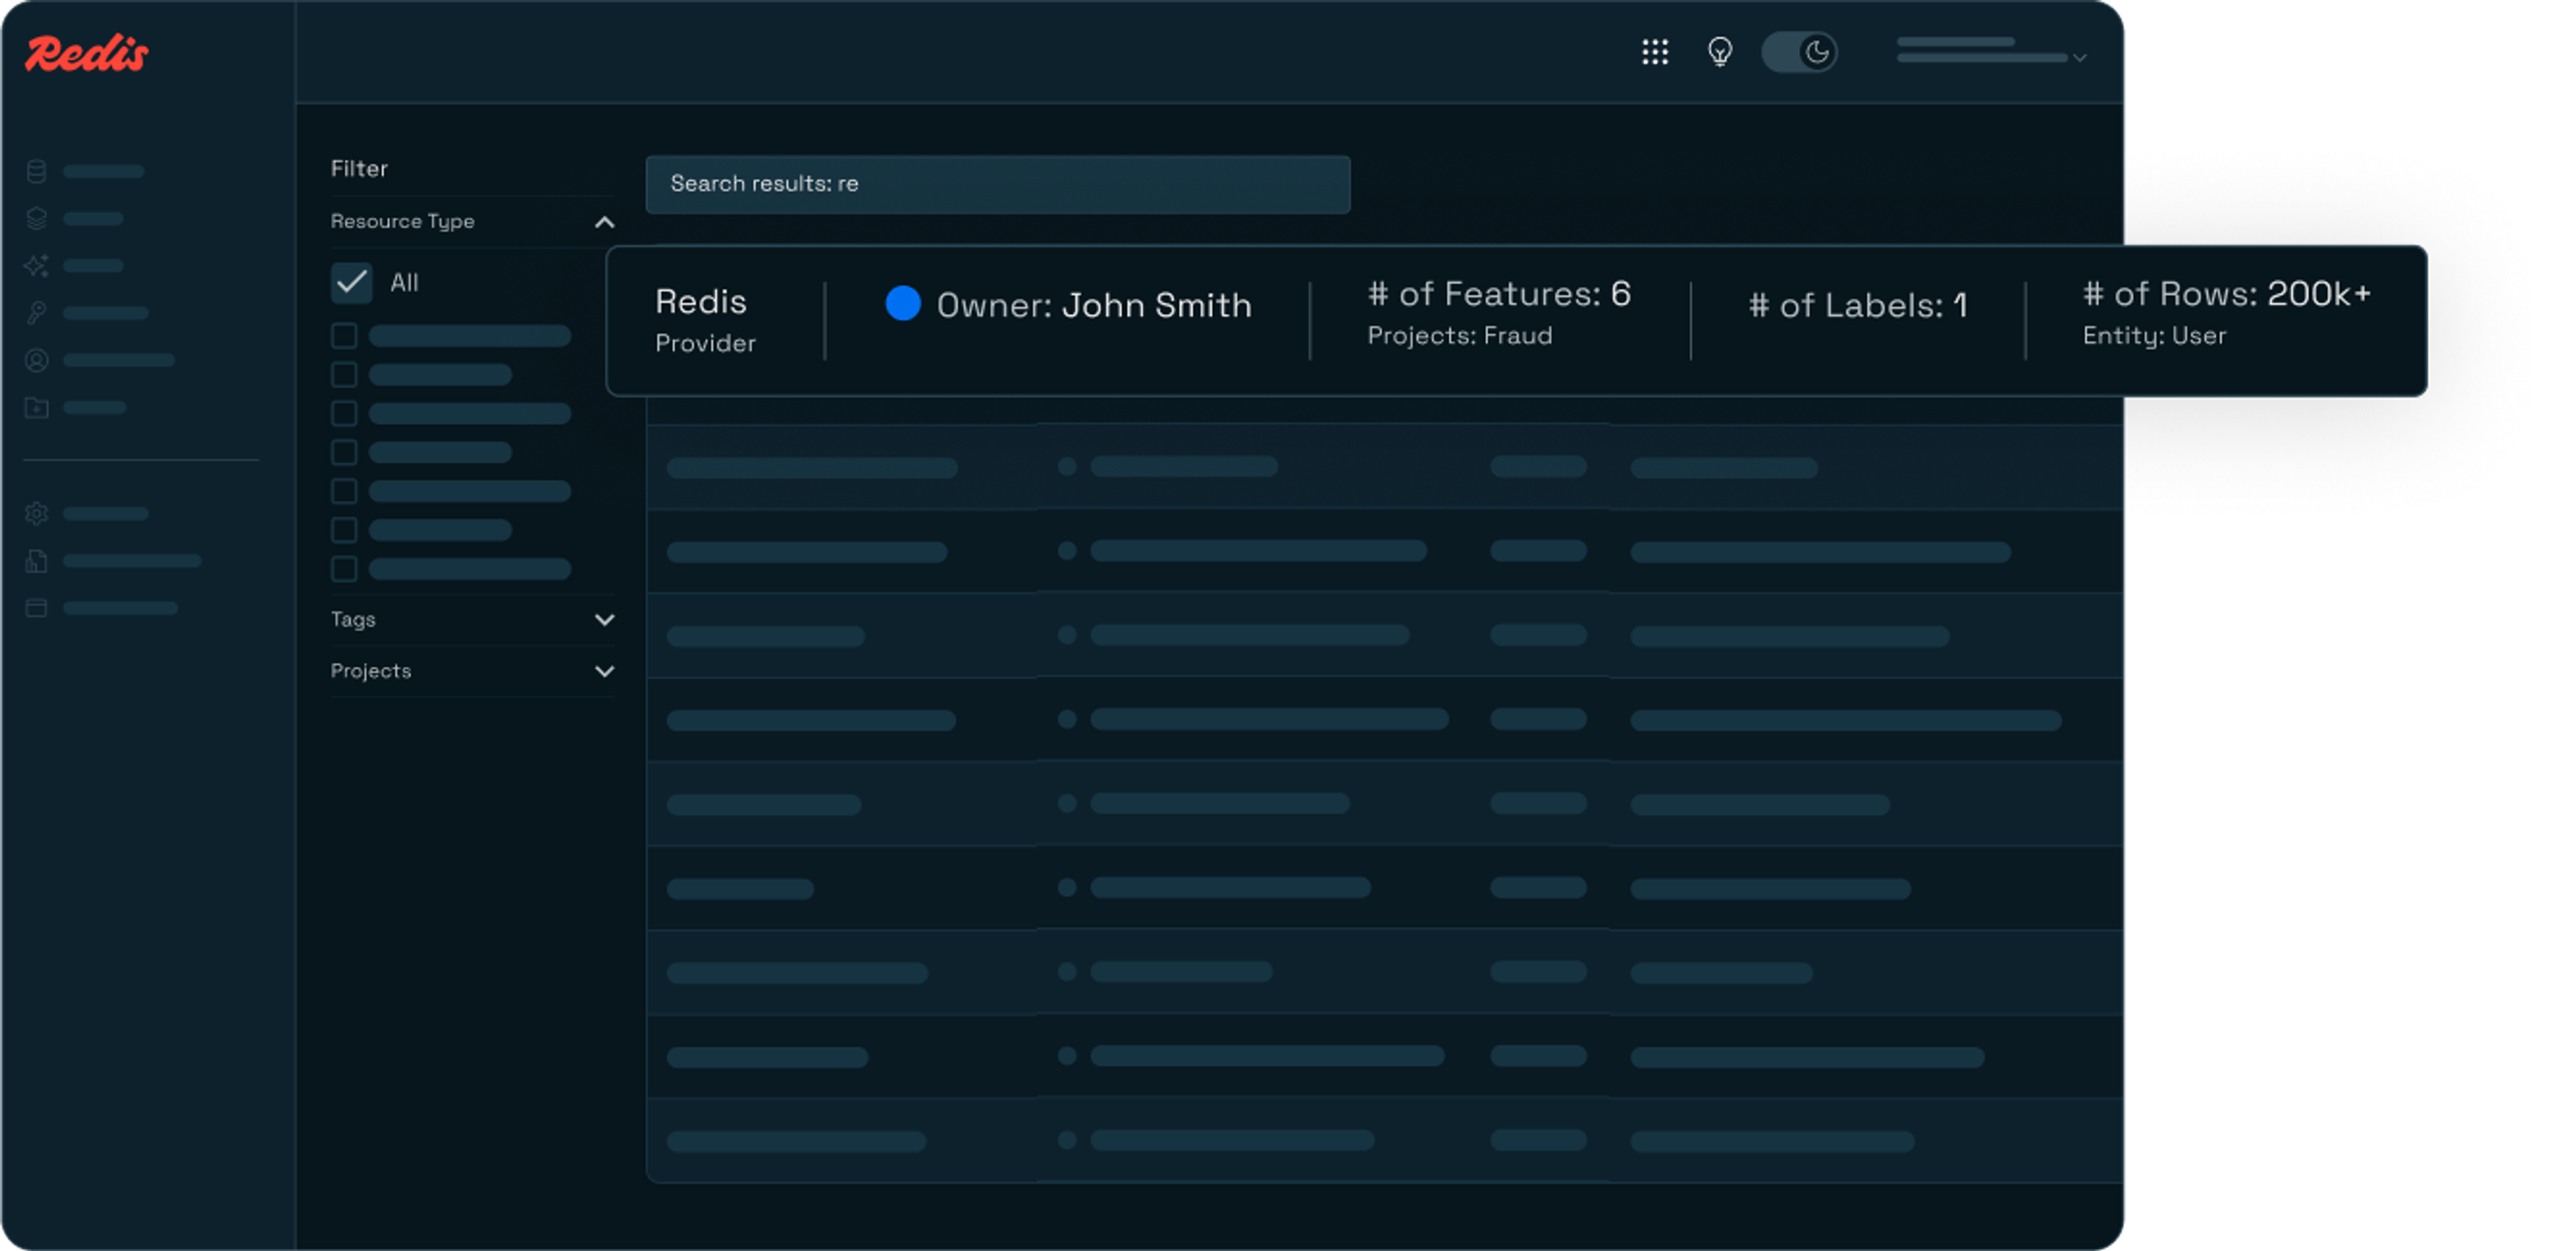Open the account dropdown chevron in the top bar
This screenshot has height=1251, width=2576.
pyautogui.click(x=2080, y=58)
